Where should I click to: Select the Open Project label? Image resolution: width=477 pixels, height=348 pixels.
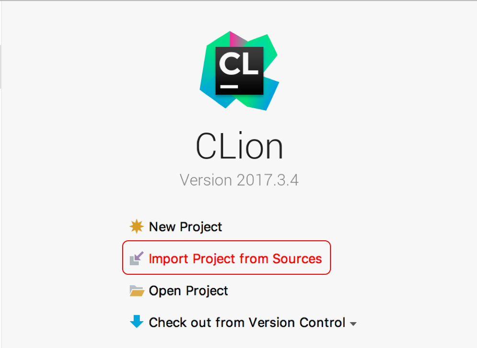click(x=188, y=291)
